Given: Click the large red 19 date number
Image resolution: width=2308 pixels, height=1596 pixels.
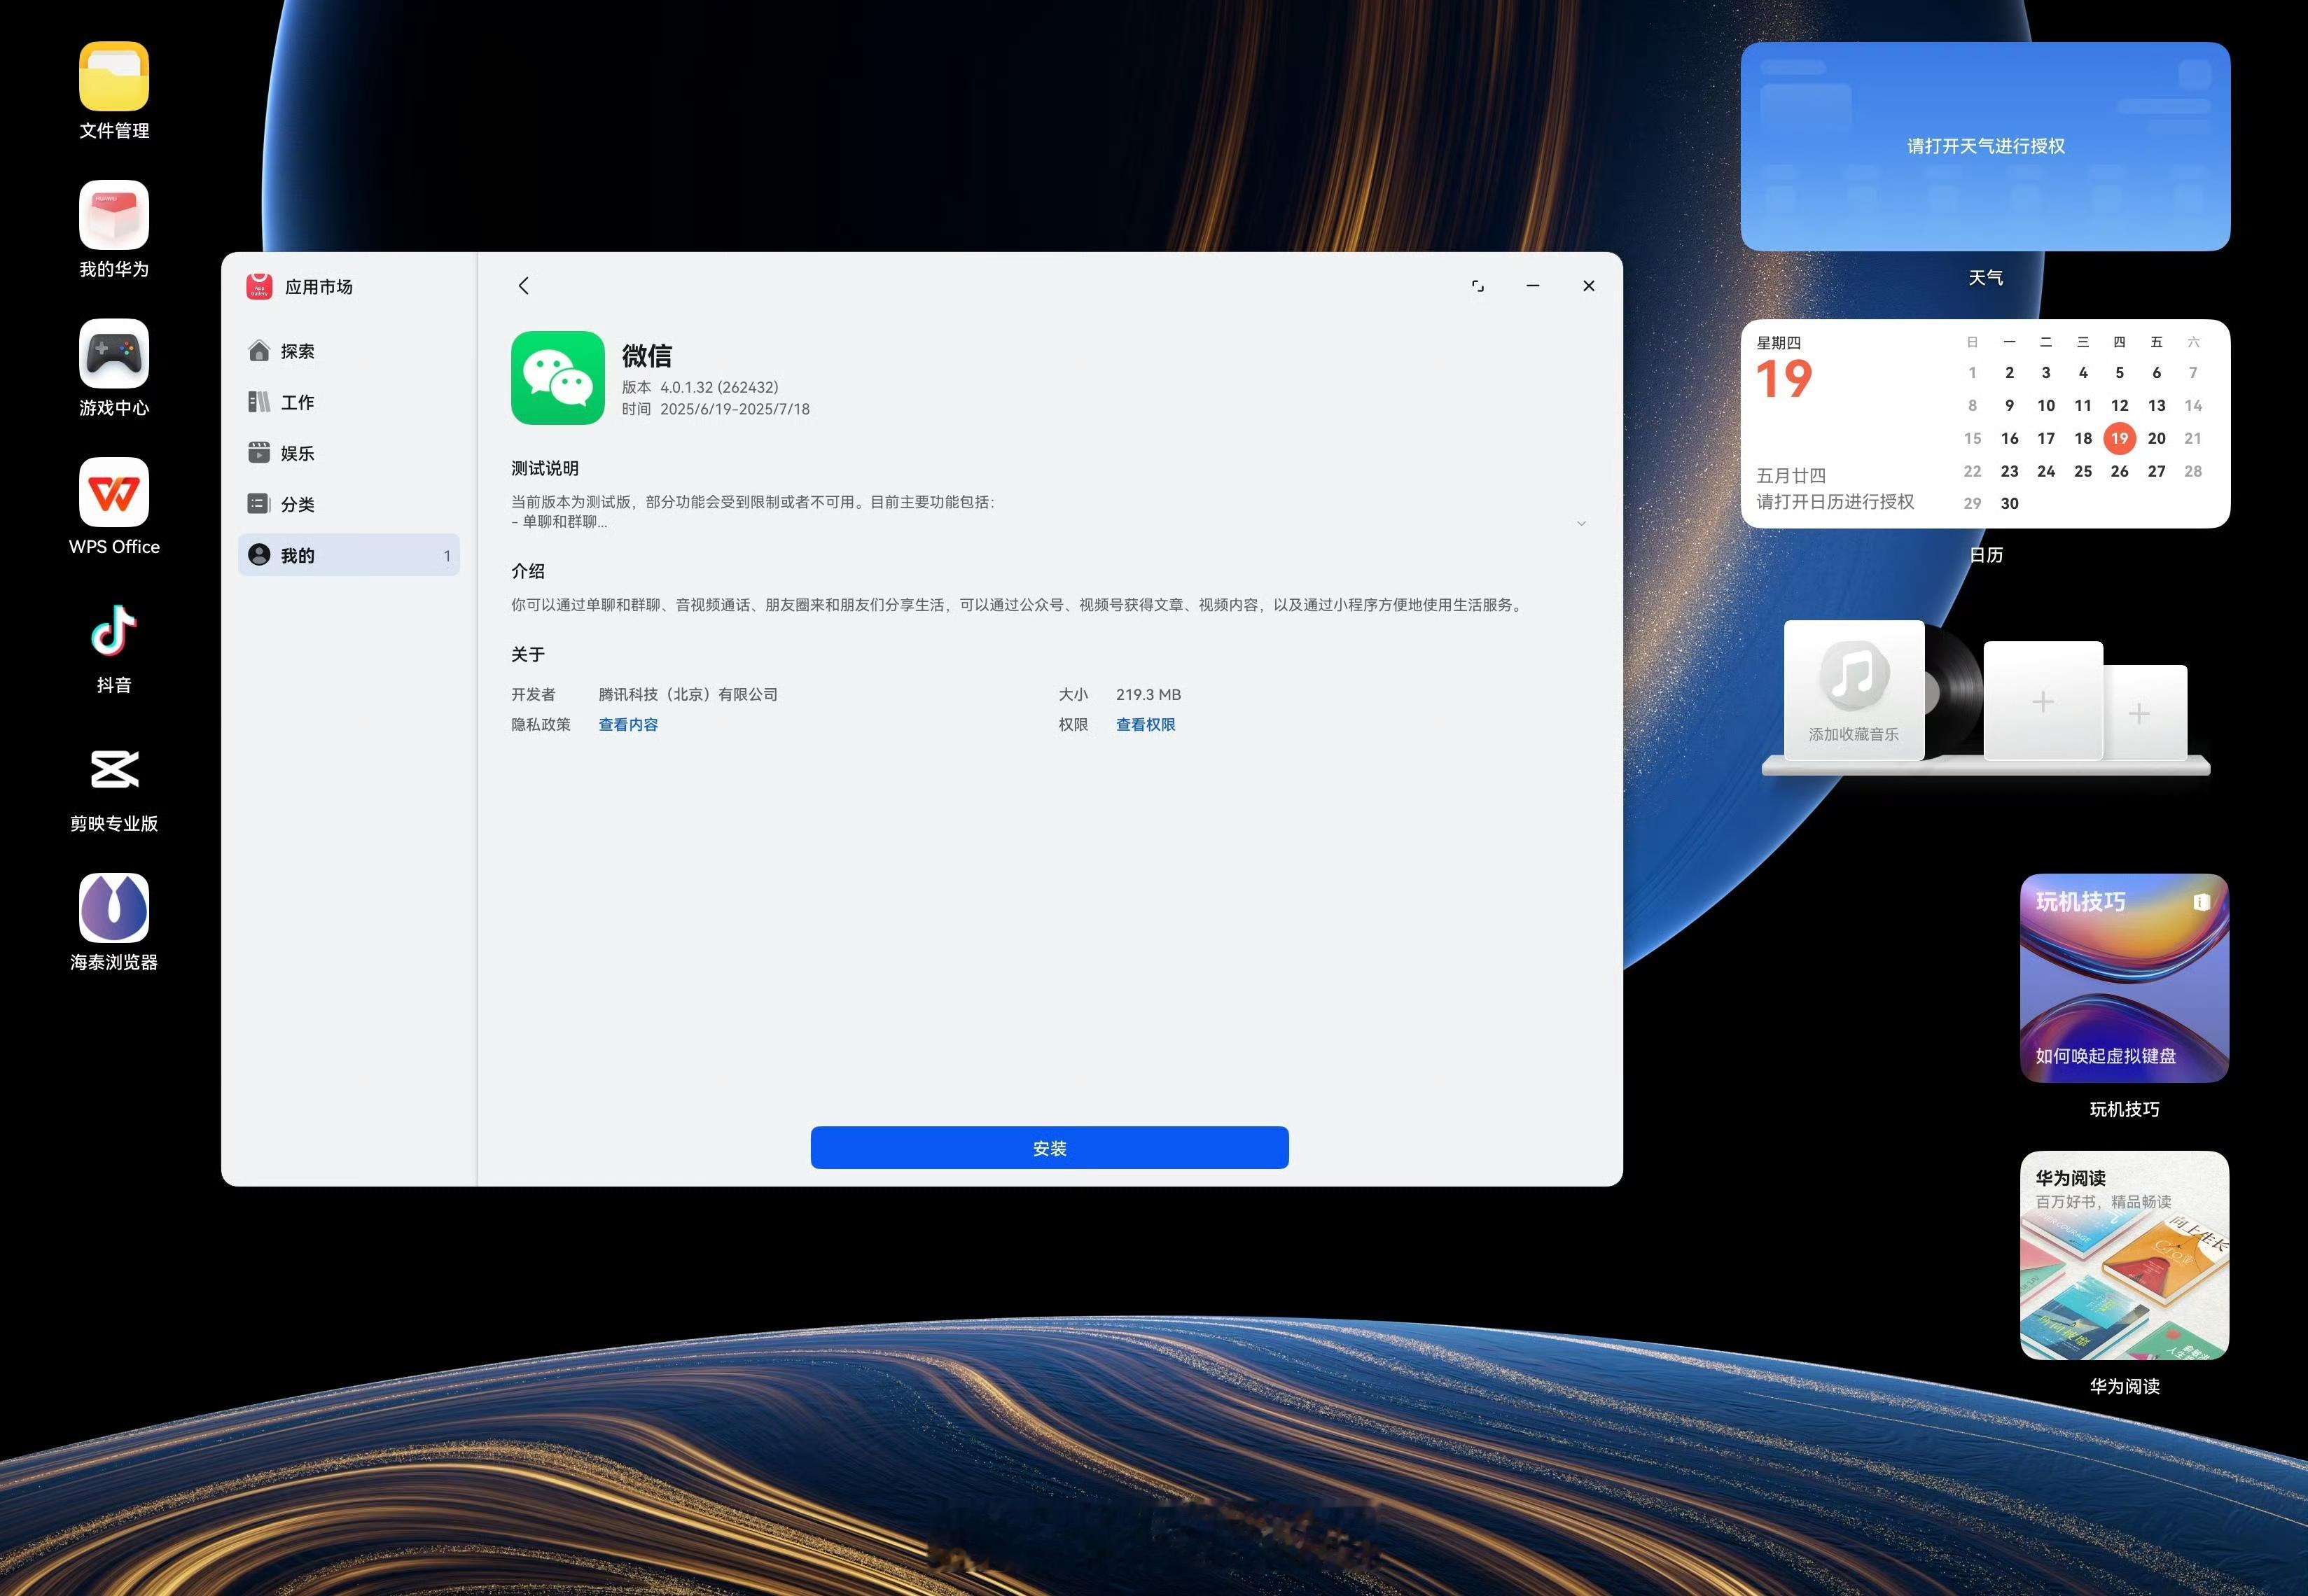Looking at the screenshot, I should (x=1784, y=379).
